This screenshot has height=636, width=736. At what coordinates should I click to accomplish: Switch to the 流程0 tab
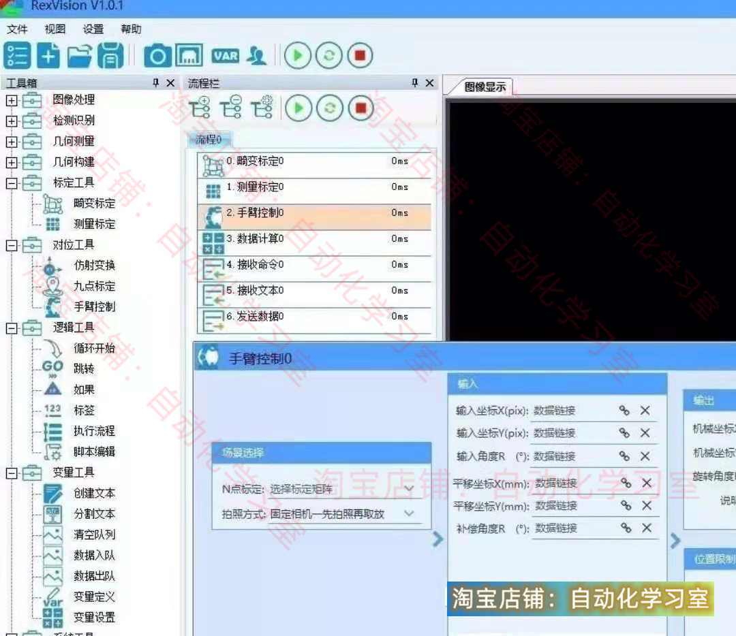pos(209,140)
